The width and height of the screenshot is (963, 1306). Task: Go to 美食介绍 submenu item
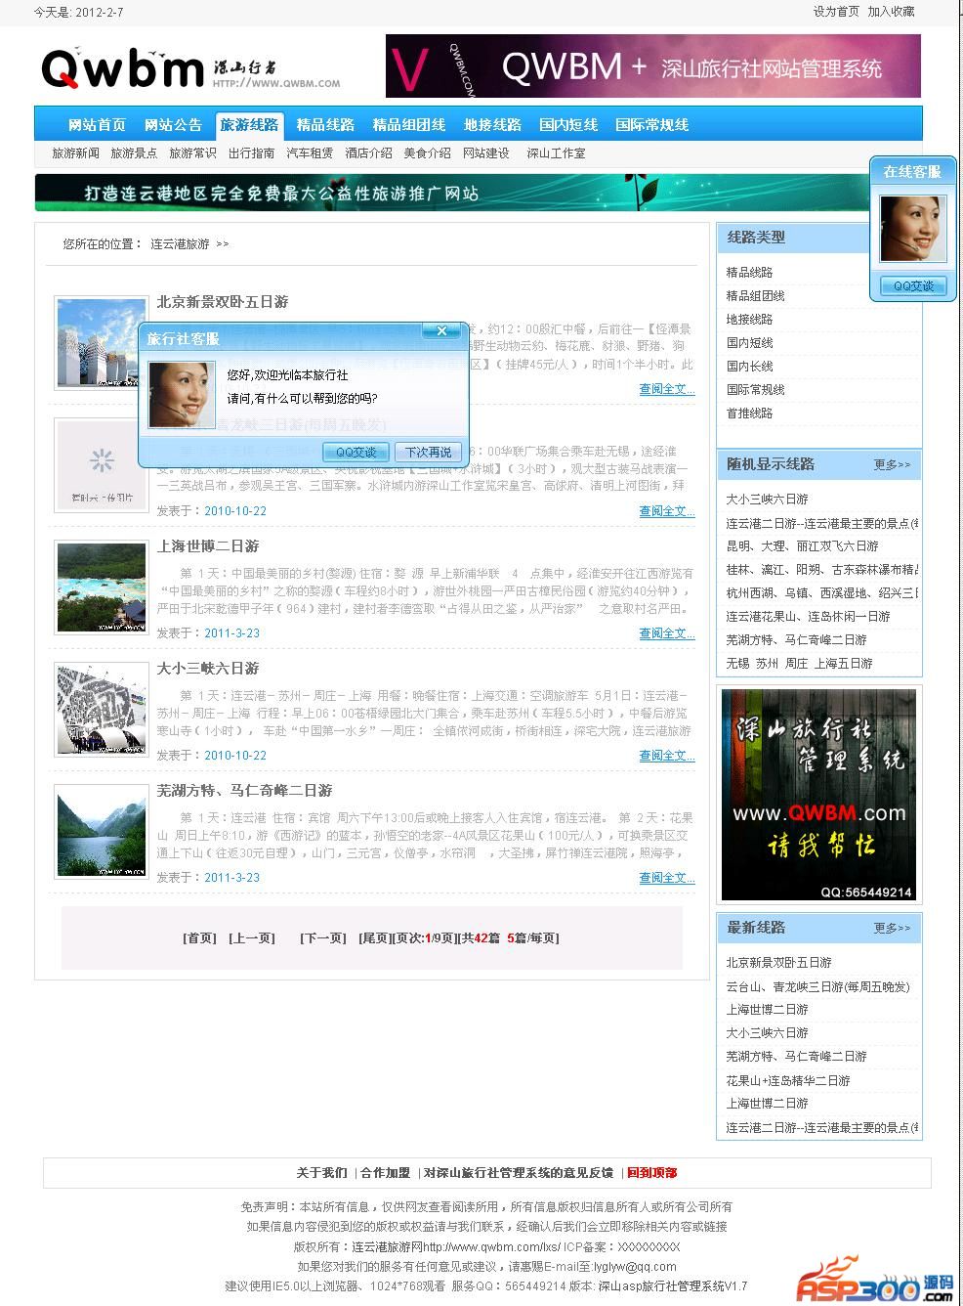coord(427,153)
